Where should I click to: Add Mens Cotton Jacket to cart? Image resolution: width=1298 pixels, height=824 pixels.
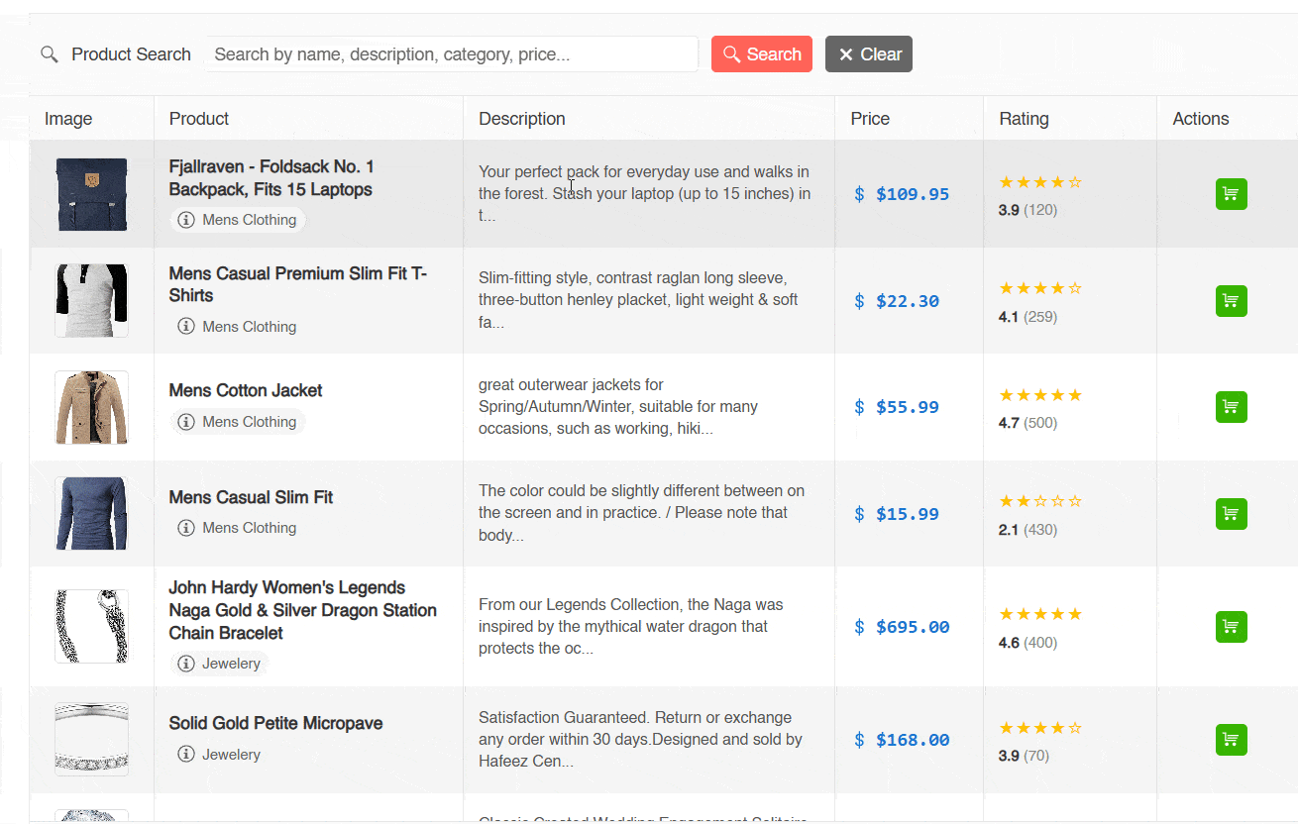point(1231,407)
